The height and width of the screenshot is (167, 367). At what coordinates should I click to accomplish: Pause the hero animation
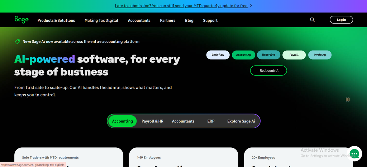pyautogui.click(x=348, y=100)
